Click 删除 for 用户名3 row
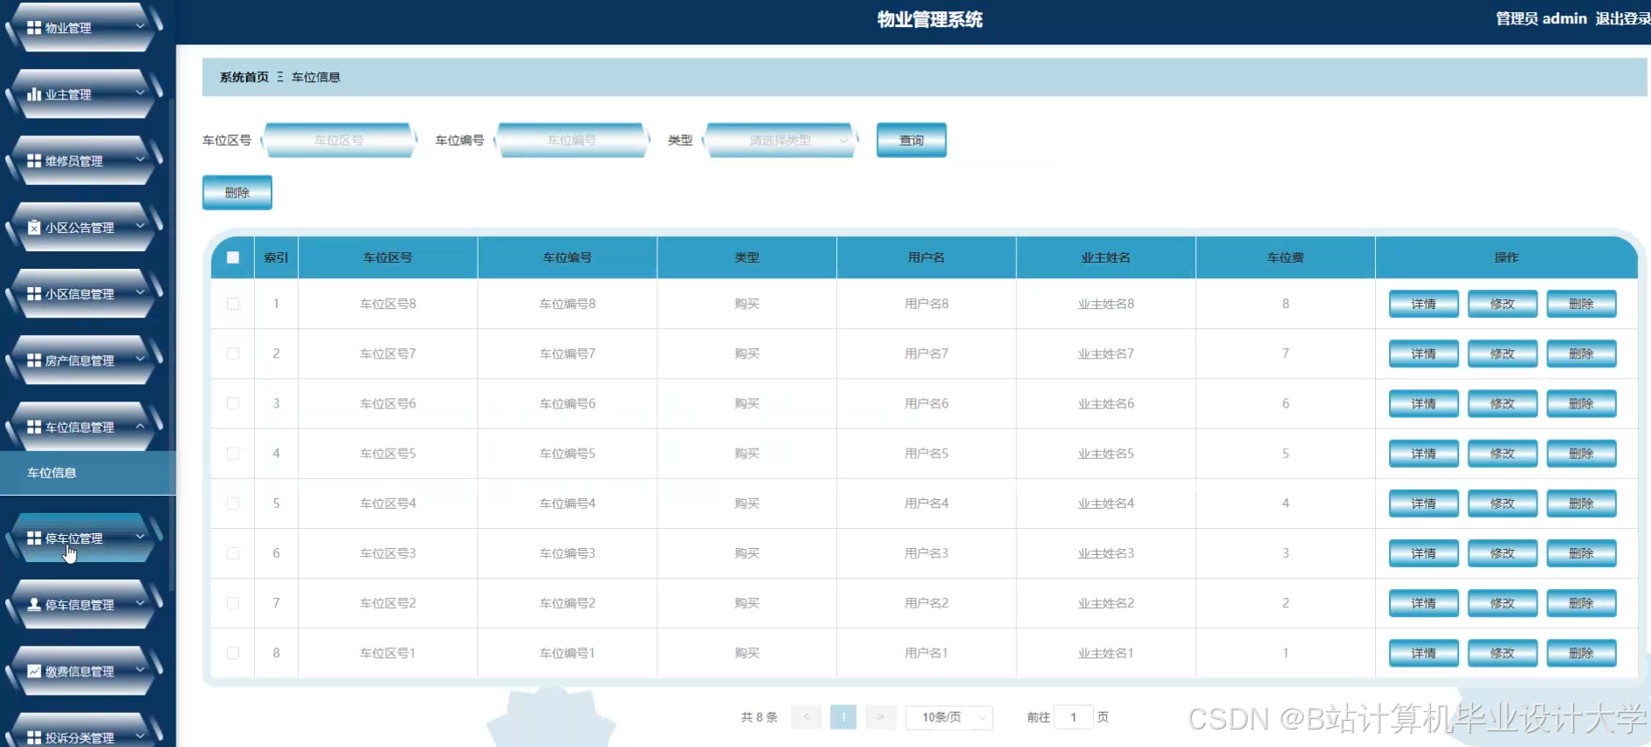This screenshot has width=1651, height=747. click(x=1581, y=553)
